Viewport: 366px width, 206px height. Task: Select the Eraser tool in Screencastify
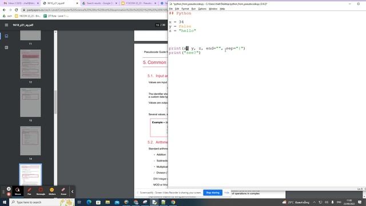pyautogui.click(x=63, y=191)
